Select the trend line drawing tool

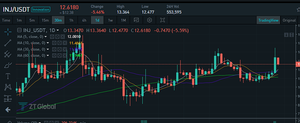pyautogui.click(x=8, y=43)
